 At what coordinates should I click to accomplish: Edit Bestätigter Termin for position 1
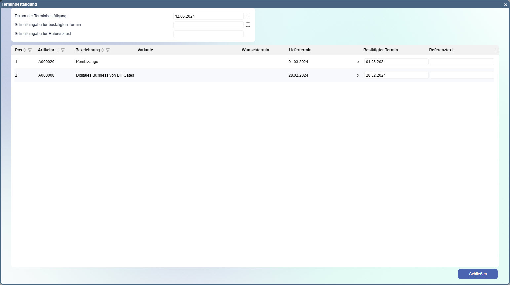coord(396,62)
